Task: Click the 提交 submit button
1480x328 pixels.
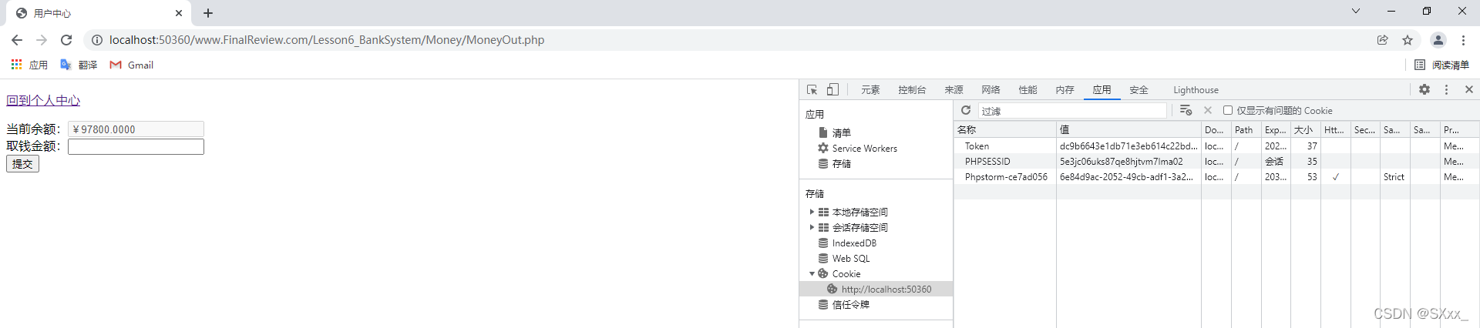Action: point(22,163)
